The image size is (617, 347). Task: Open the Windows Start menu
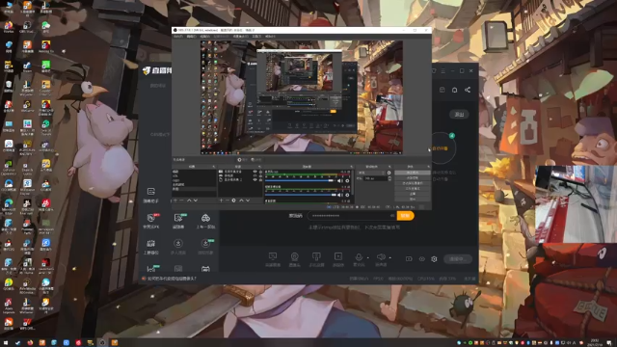pyautogui.click(x=6, y=343)
